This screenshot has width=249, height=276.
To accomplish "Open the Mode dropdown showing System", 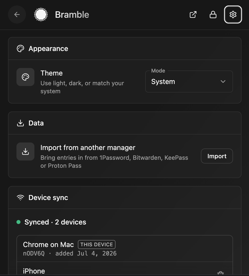I will click(x=189, y=81).
